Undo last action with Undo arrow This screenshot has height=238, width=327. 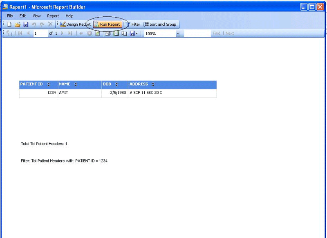pyautogui.click(x=34, y=24)
